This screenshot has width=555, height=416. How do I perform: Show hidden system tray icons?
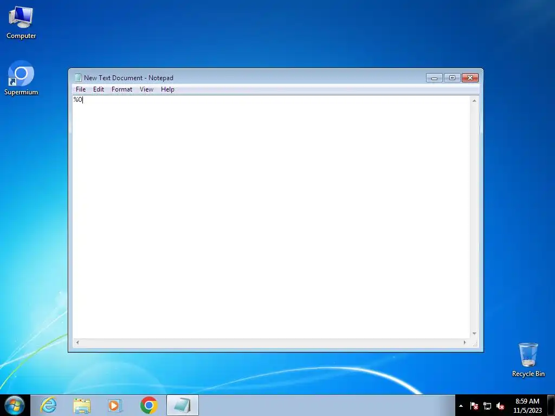(x=461, y=406)
